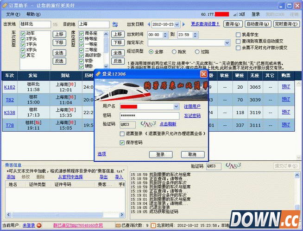Image resolution: width=303 pixels, height=231 pixels.
Task: Click the captcha image in login dialog
Action: 148,124
